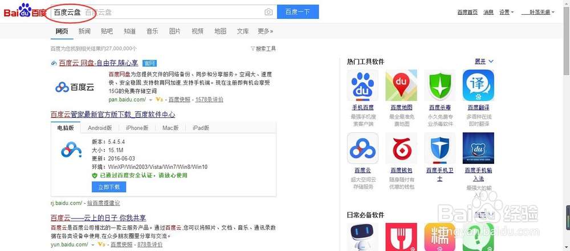The height and width of the screenshot is (251, 570).
Task: Select the 网页 tab
Action: pos(62,31)
